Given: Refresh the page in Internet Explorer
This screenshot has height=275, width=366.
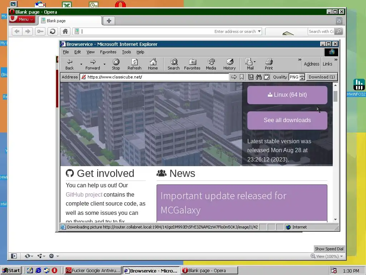Looking at the screenshot, I should pyautogui.click(x=134, y=64).
